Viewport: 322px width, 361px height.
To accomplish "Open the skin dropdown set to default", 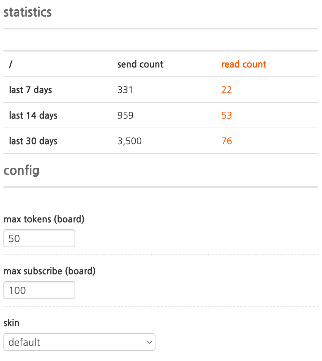I will pyautogui.click(x=79, y=342).
